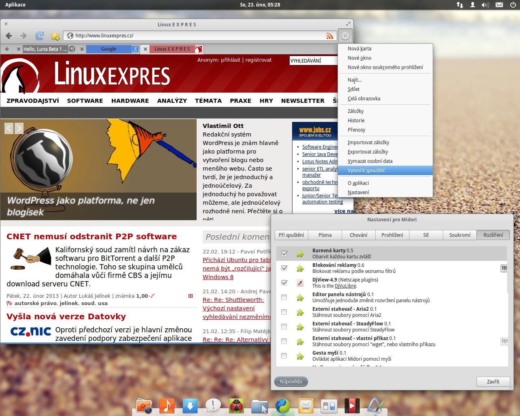Screen dimensions: 520x416
Task: Click the Midori globe icon in dock
Action: [x=282, y=405]
